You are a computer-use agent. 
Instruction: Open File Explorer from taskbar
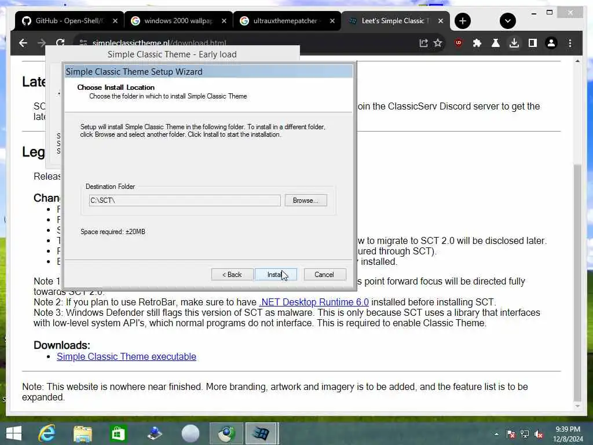pos(82,433)
